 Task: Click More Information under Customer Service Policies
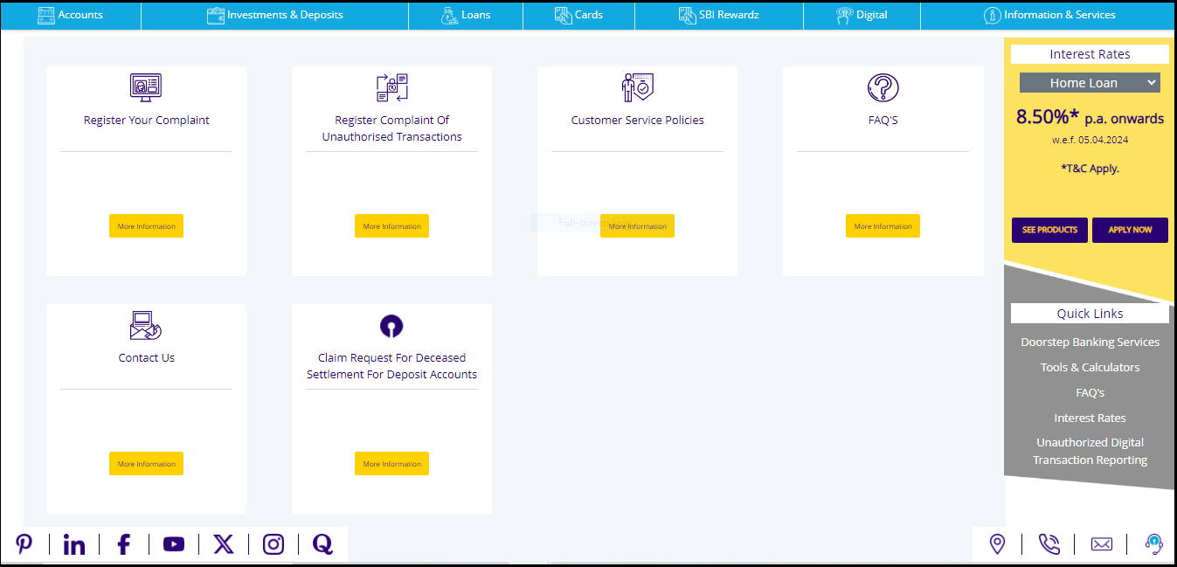coord(637,226)
